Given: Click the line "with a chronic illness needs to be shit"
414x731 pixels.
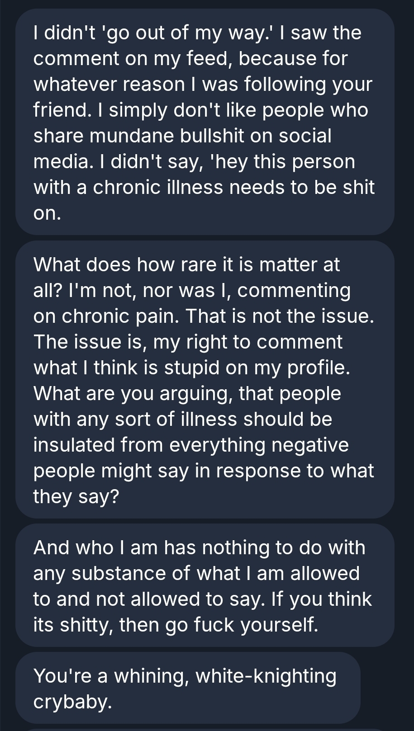Looking at the screenshot, I should pos(204,187).
